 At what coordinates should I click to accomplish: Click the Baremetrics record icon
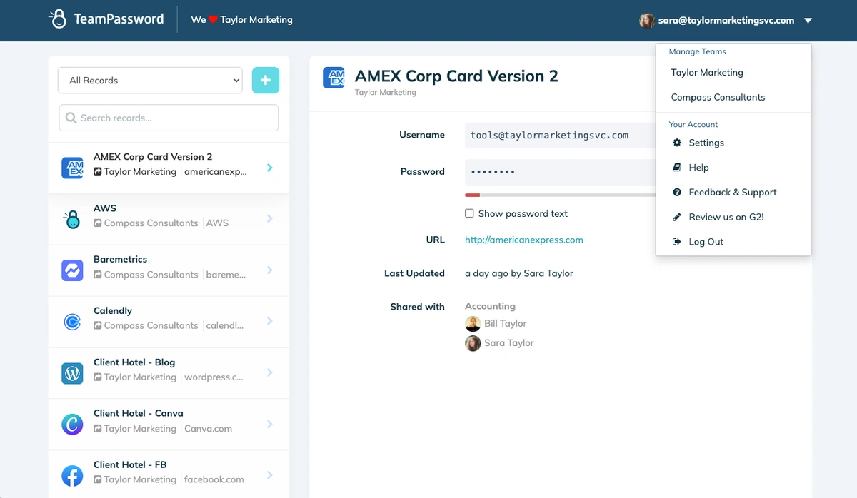[x=73, y=270]
